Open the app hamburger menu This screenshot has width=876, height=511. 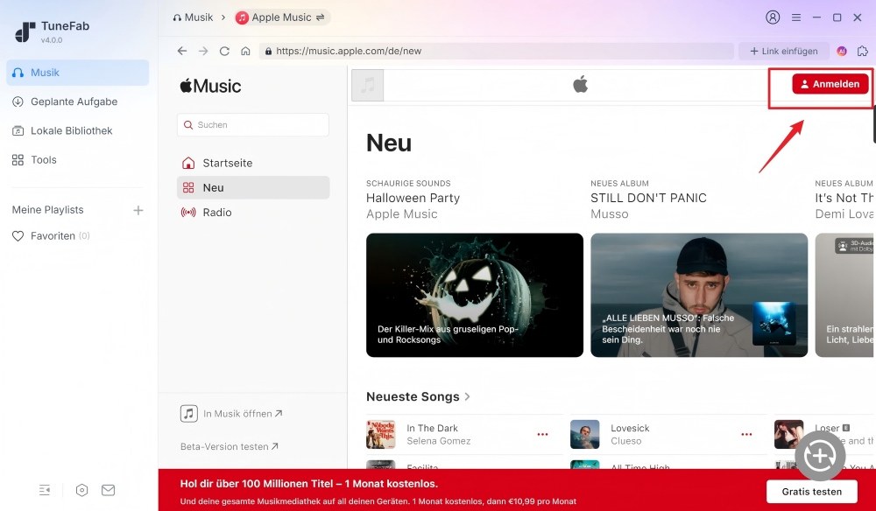(x=795, y=17)
